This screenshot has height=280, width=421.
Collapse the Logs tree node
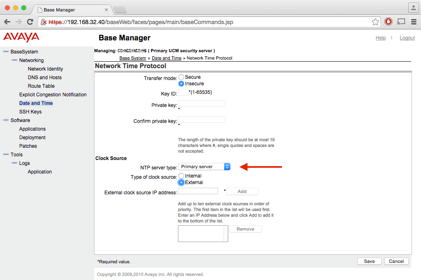14,163
